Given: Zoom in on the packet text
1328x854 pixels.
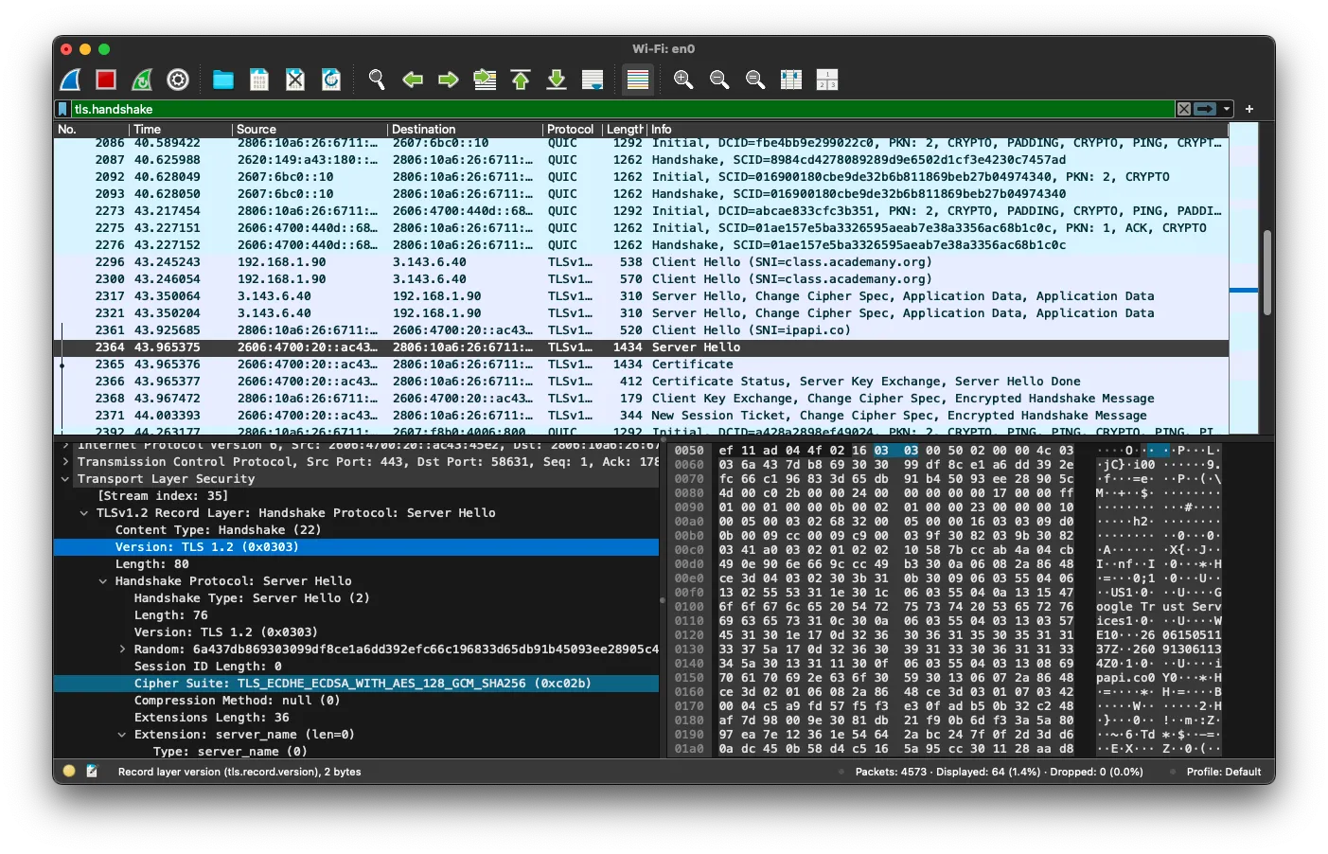Looking at the screenshot, I should pos(683,80).
